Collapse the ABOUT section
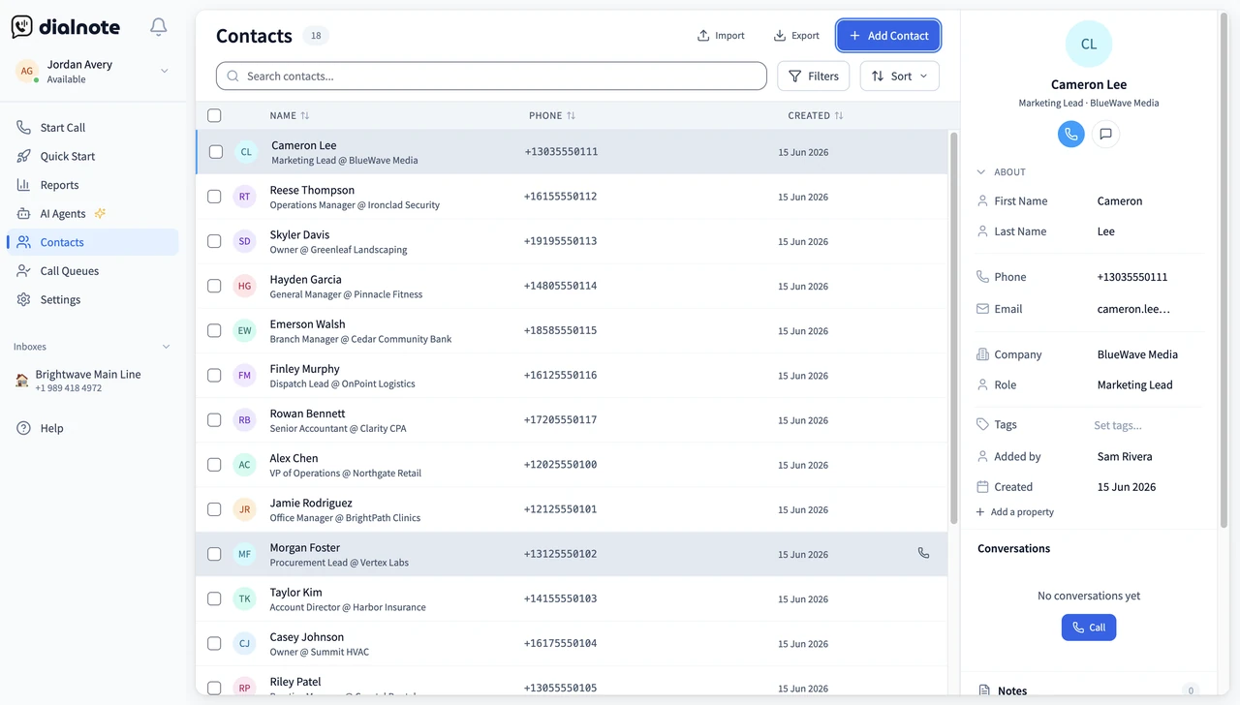The height and width of the screenshot is (705, 1240). pyautogui.click(x=981, y=172)
